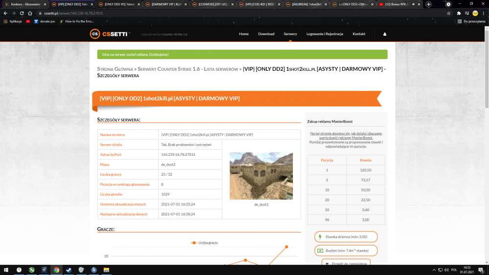Reload the page with the refresh icon
This screenshot has width=489, height=275.
click(22, 13)
